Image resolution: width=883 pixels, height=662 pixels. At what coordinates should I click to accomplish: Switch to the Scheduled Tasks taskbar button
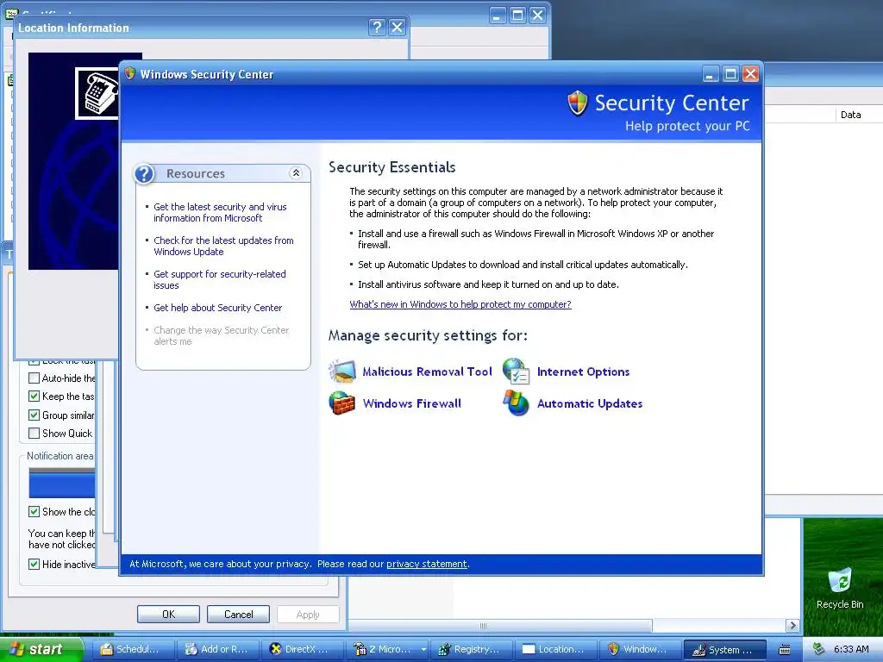click(x=132, y=649)
